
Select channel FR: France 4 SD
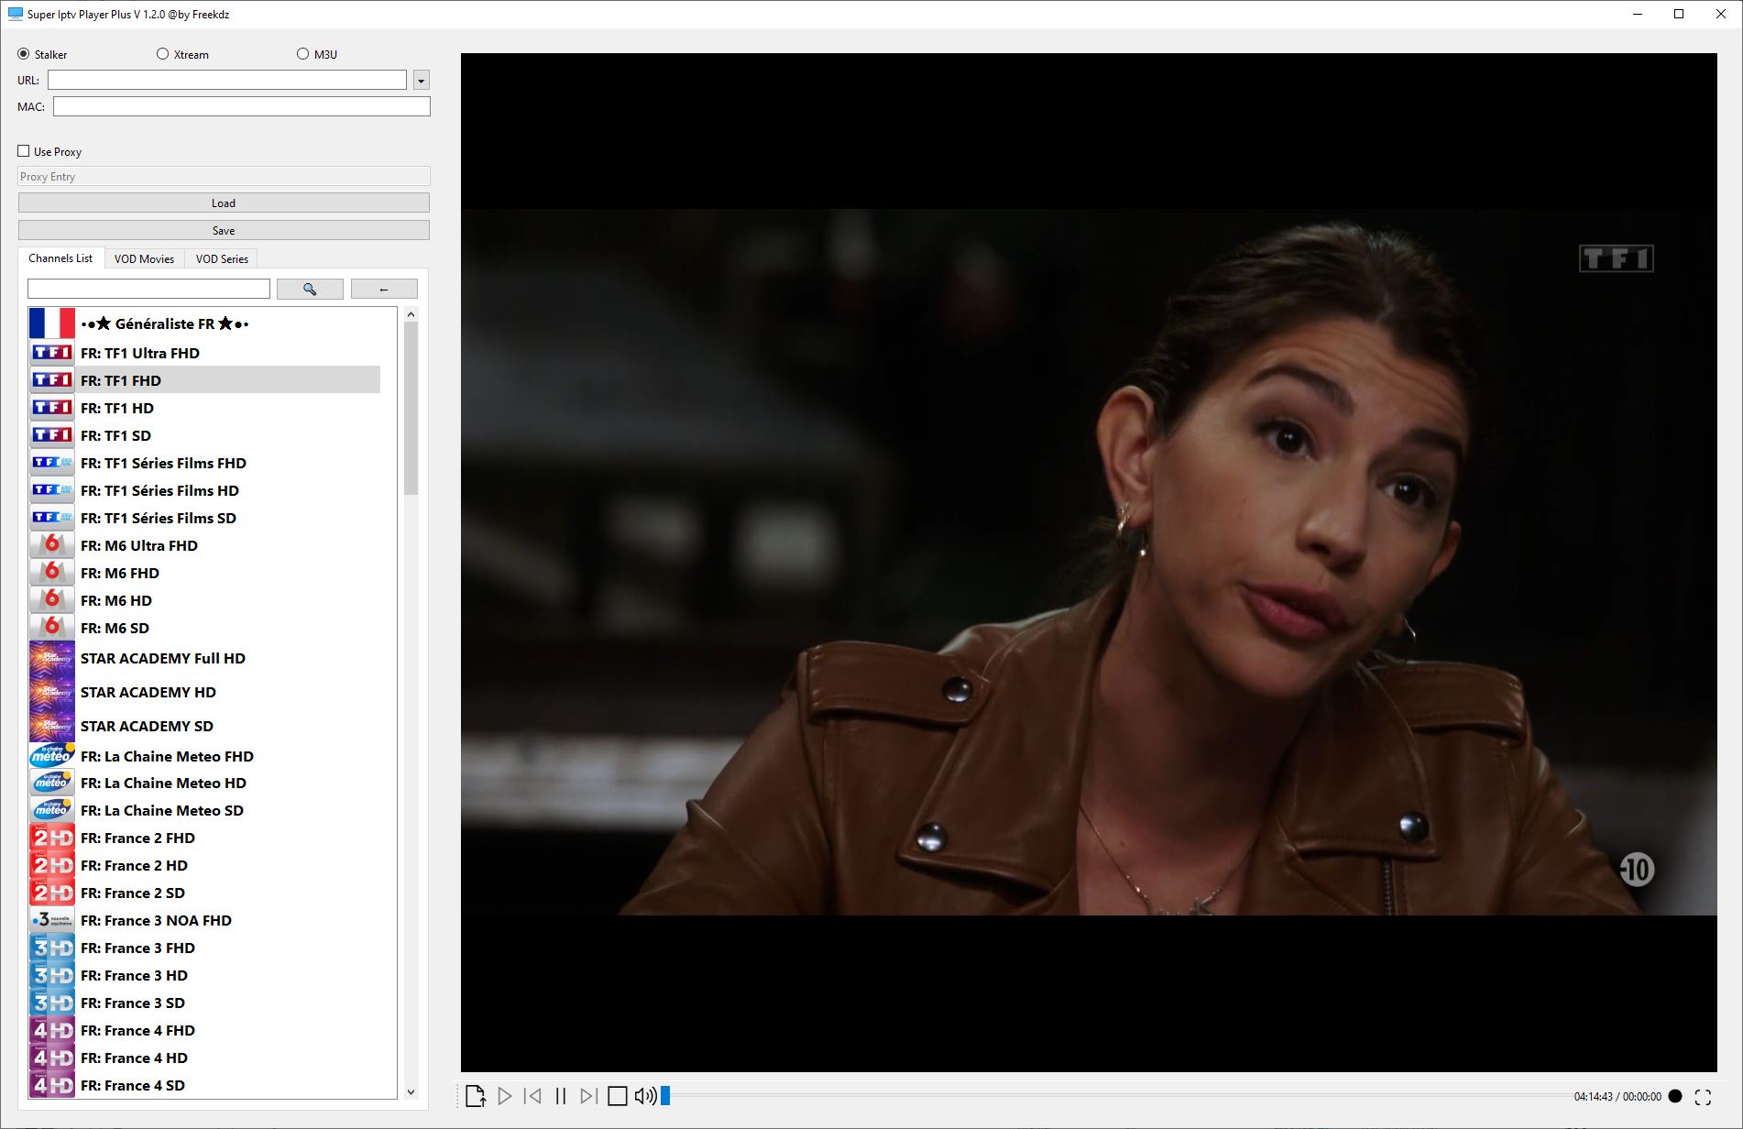(x=204, y=1085)
